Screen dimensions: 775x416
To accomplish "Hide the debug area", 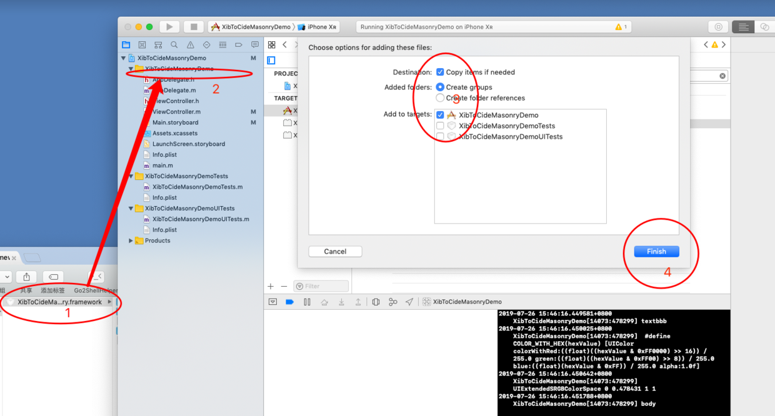I will [273, 302].
